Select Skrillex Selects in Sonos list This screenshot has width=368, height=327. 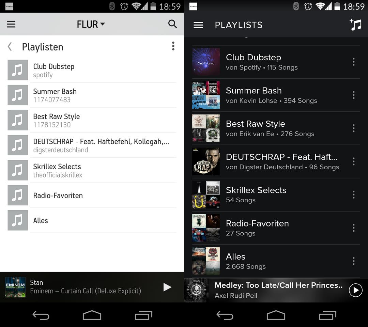click(92, 171)
